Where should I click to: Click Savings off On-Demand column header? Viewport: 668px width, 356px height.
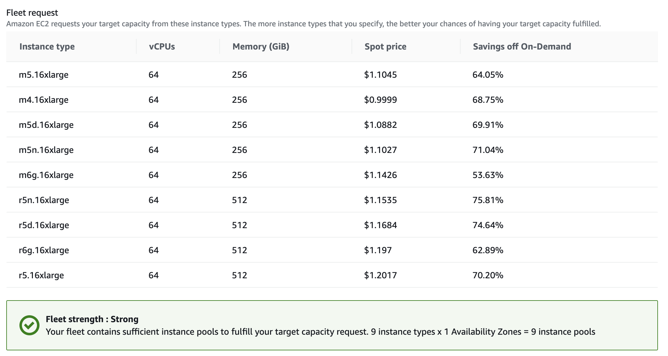click(x=522, y=46)
